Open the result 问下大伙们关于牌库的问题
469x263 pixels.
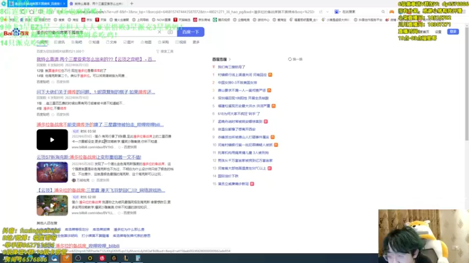[x=96, y=92]
